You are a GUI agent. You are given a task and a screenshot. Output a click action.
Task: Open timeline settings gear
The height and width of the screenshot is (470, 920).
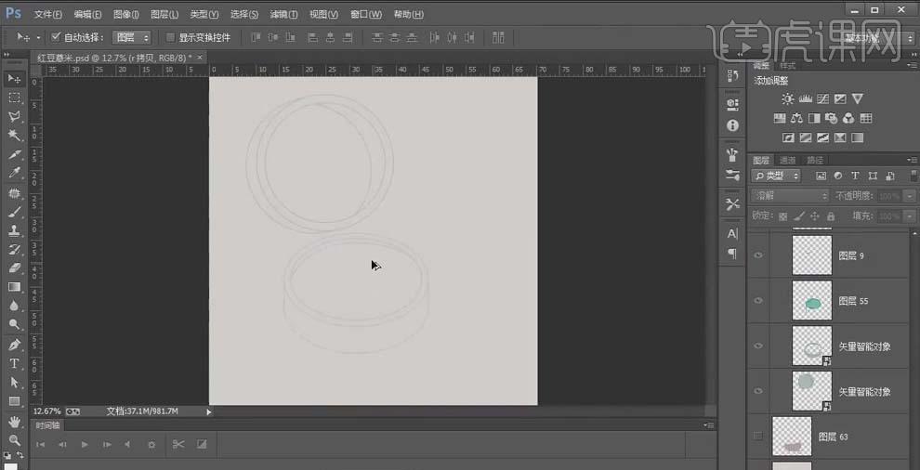(x=151, y=444)
